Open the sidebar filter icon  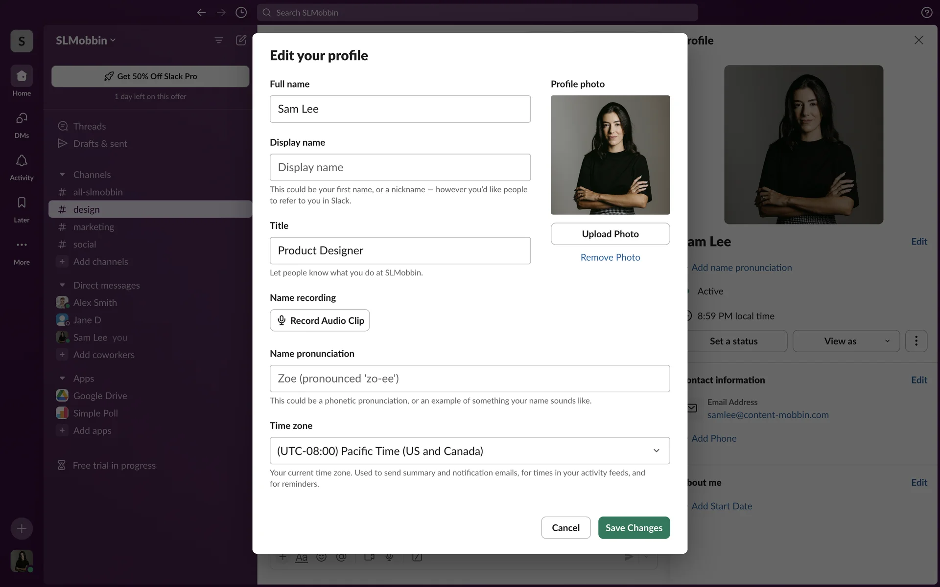click(x=219, y=40)
